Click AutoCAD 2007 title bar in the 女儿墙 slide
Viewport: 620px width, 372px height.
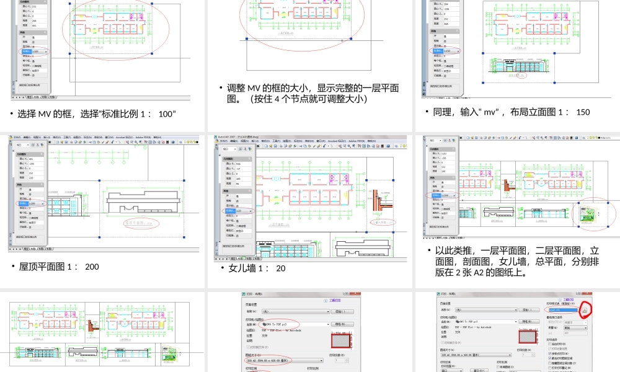[x=311, y=137]
